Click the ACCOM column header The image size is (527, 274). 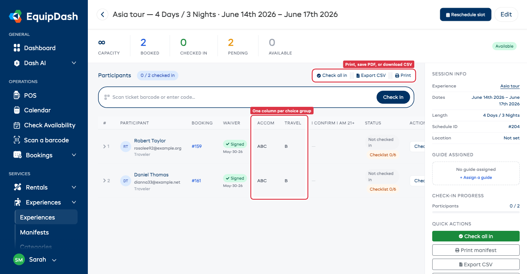pos(266,123)
